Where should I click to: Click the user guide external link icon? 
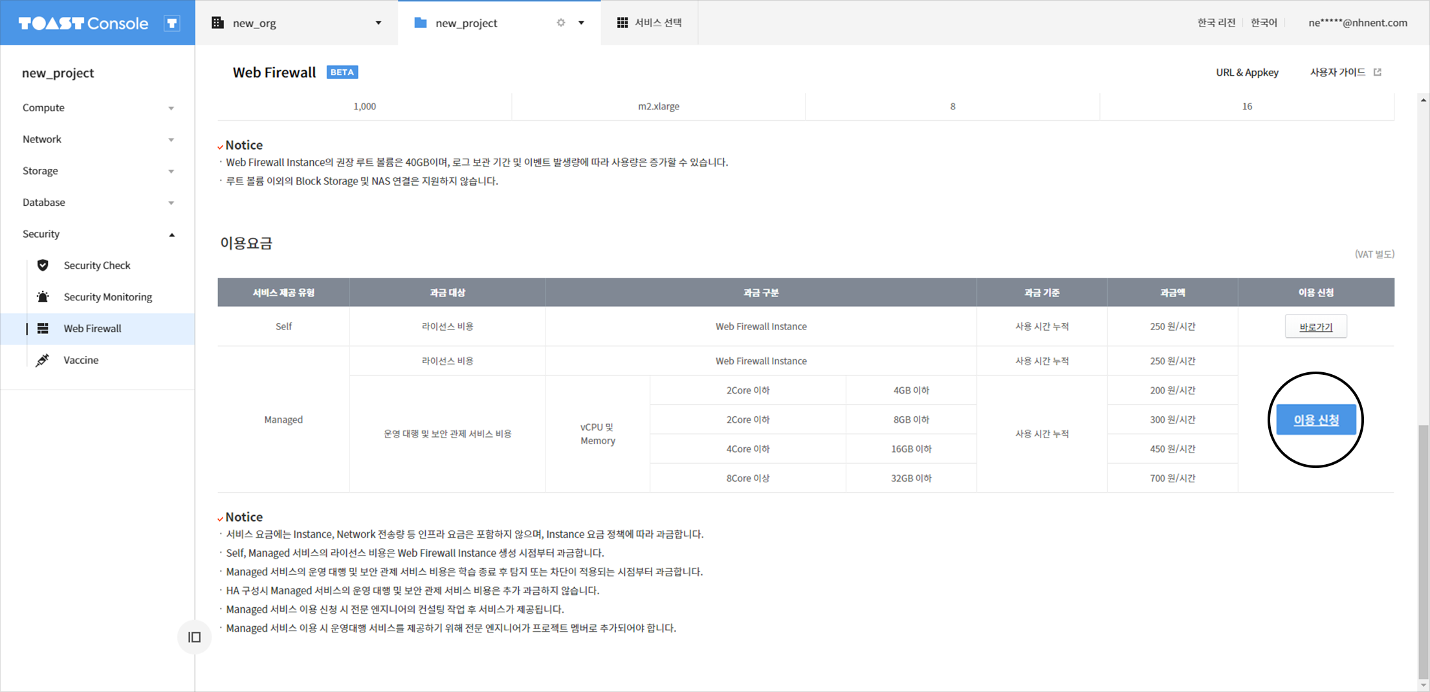pos(1378,72)
